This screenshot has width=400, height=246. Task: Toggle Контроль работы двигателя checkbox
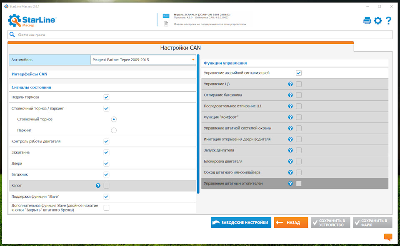(x=106, y=142)
